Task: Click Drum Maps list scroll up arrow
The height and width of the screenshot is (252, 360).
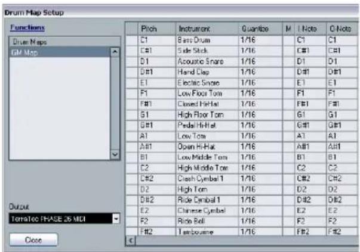Action: click(x=115, y=52)
